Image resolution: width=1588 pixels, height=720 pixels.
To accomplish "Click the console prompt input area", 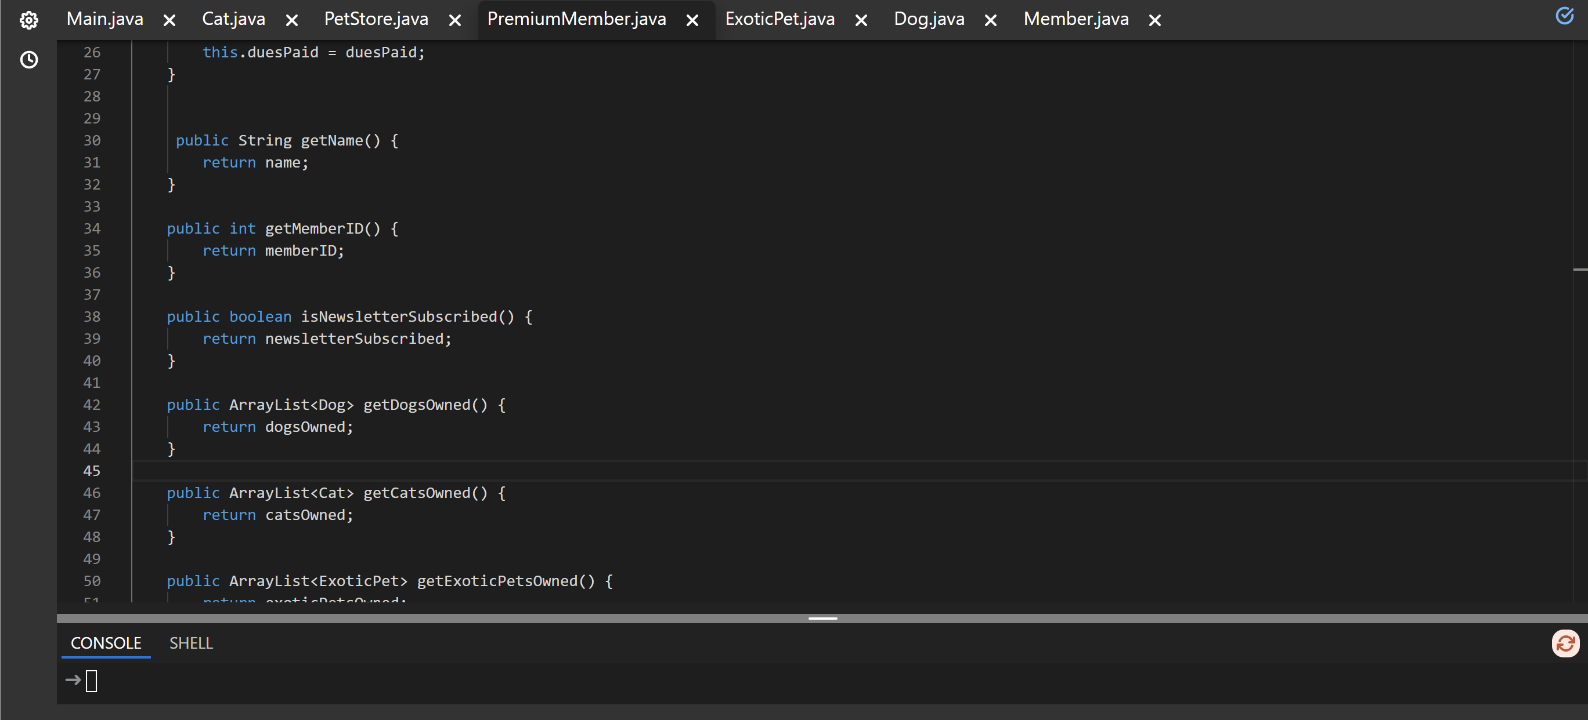I will (x=91, y=681).
